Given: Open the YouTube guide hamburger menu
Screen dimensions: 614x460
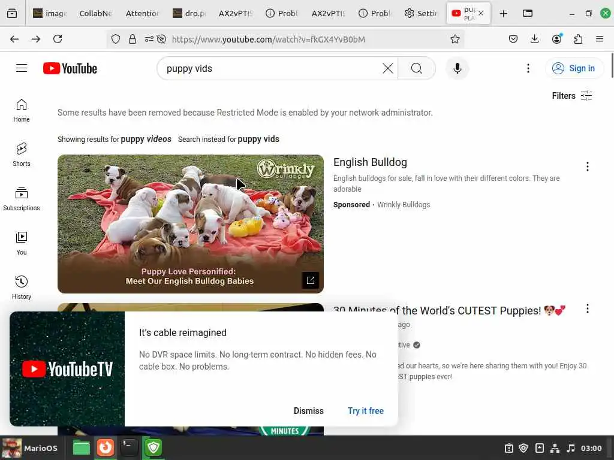Looking at the screenshot, I should click(x=22, y=68).
